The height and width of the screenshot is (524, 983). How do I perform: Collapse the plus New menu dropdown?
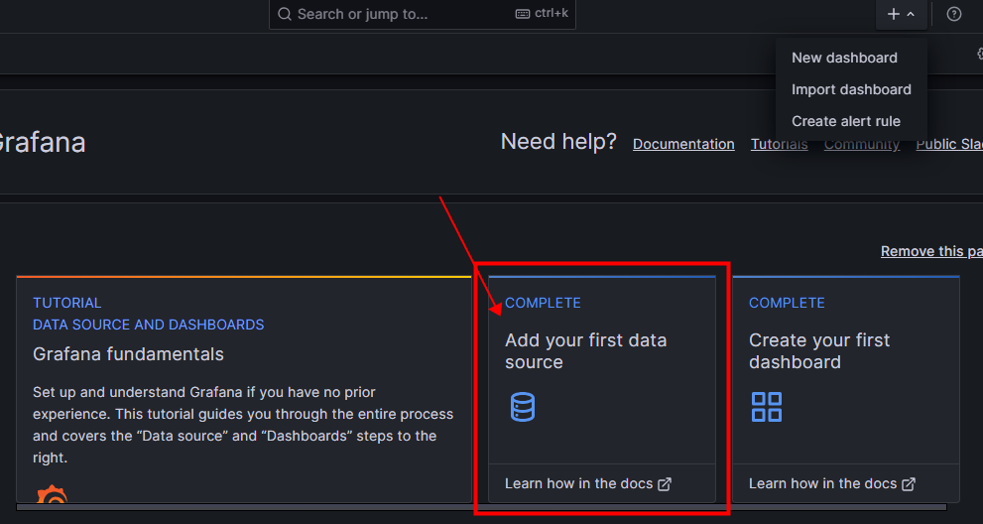click(x=901, y=14)
